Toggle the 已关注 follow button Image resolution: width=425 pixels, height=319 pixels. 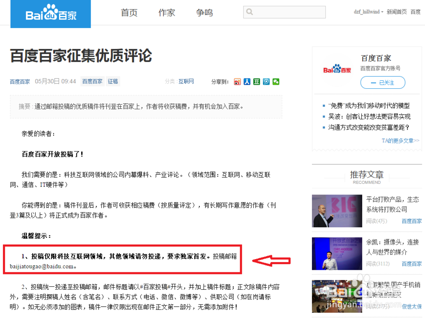[x=383, y=82]
